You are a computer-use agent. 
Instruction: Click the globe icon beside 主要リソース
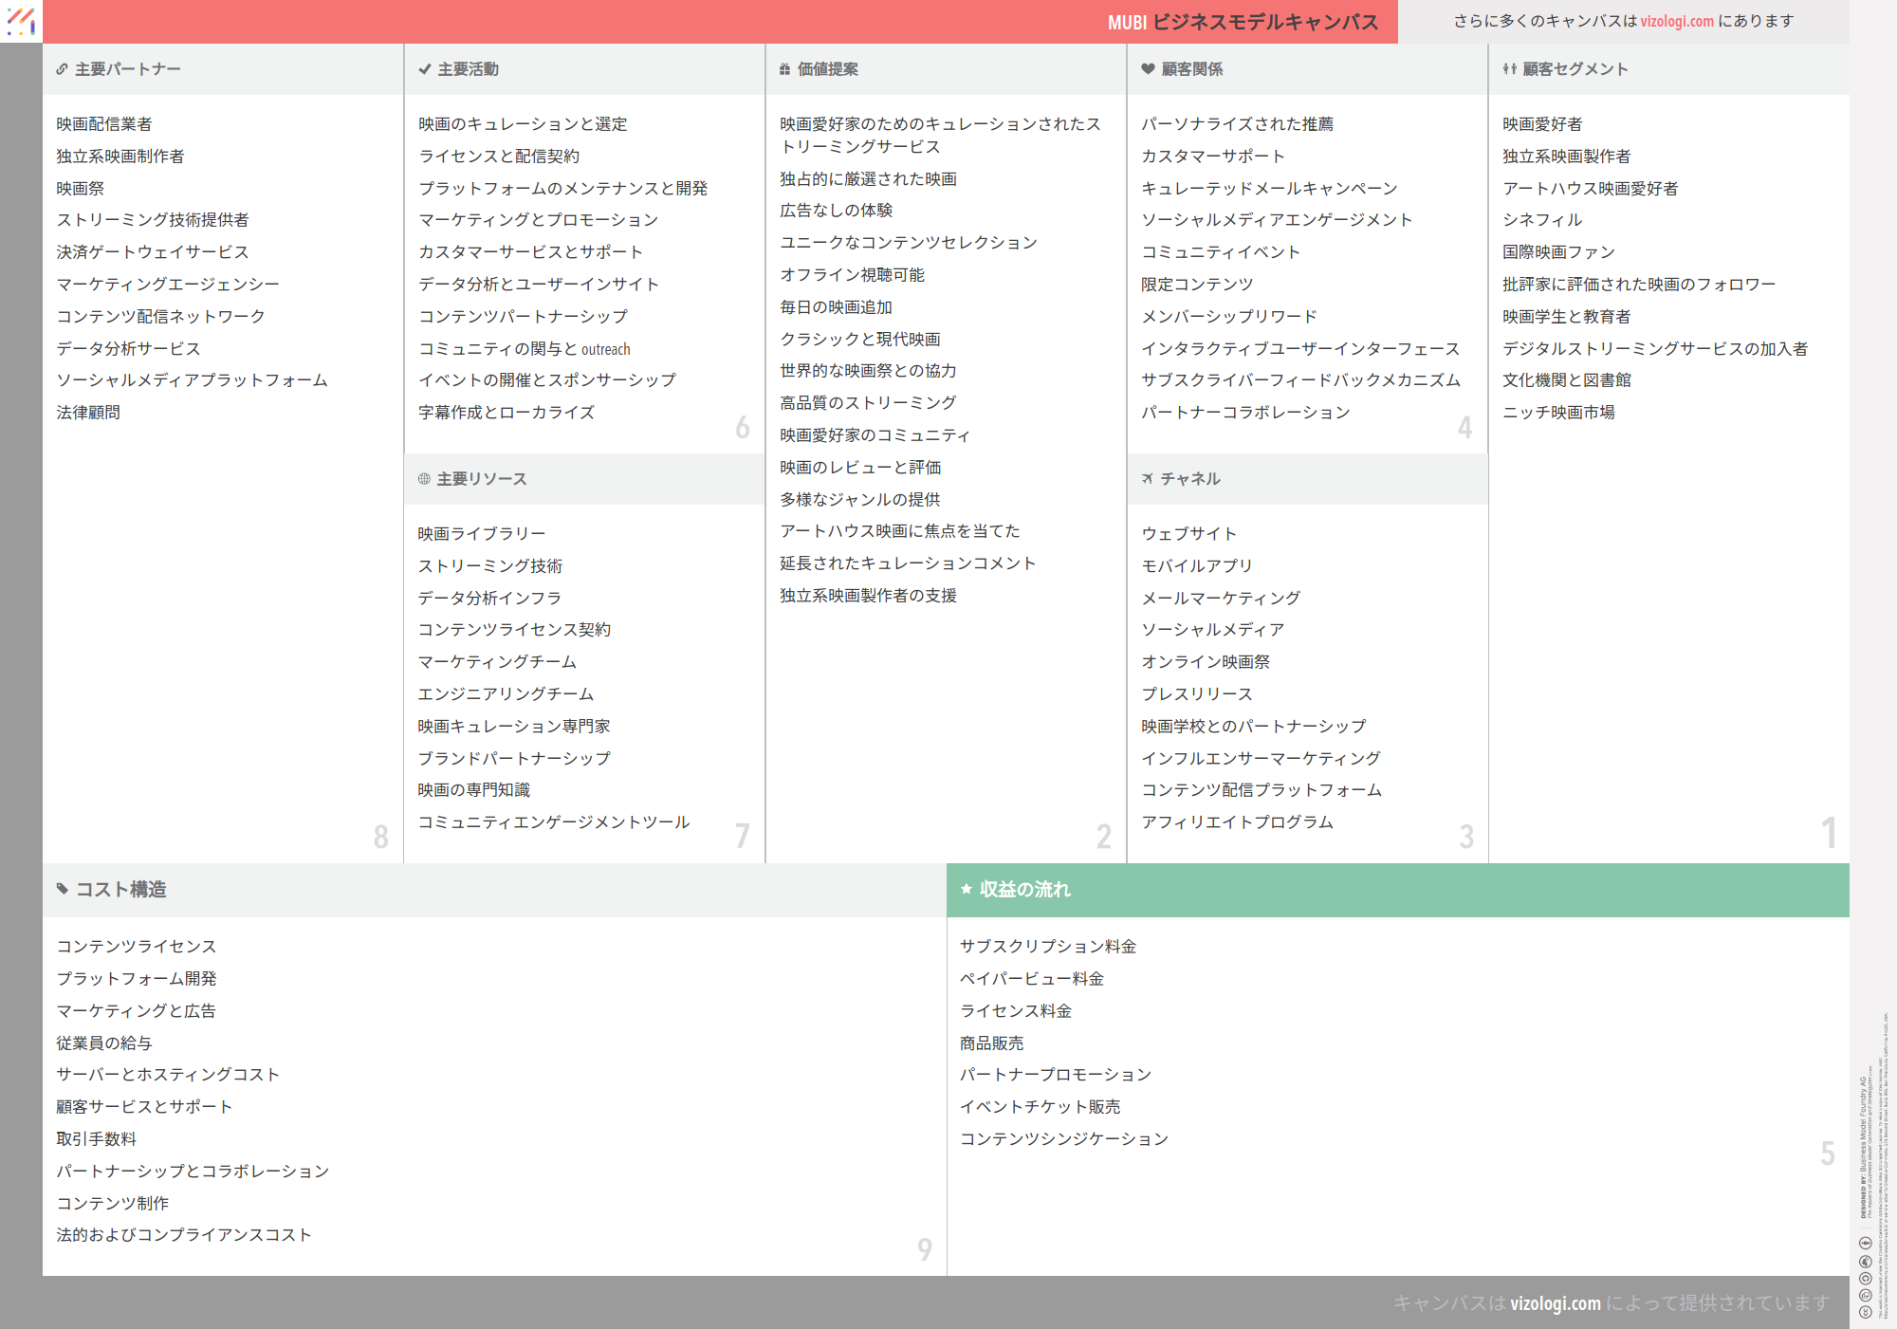[424, 479]
